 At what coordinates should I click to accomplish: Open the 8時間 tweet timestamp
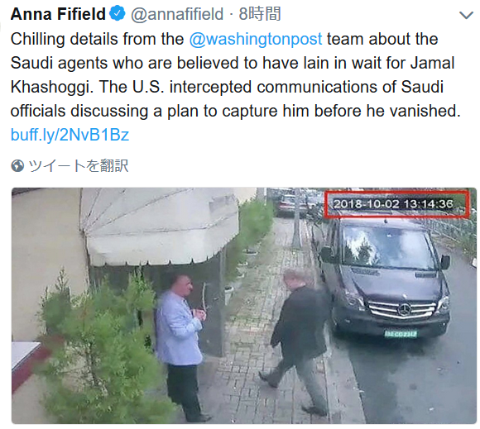pyautogui.click(x=260, y=14)
